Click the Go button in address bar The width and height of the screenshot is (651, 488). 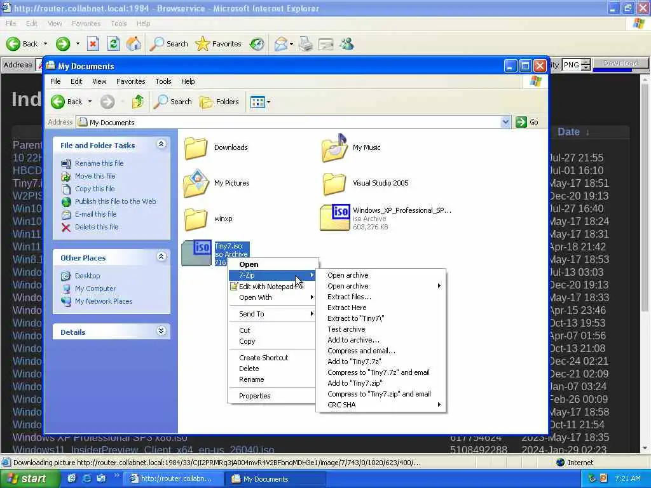coord(527,122)
